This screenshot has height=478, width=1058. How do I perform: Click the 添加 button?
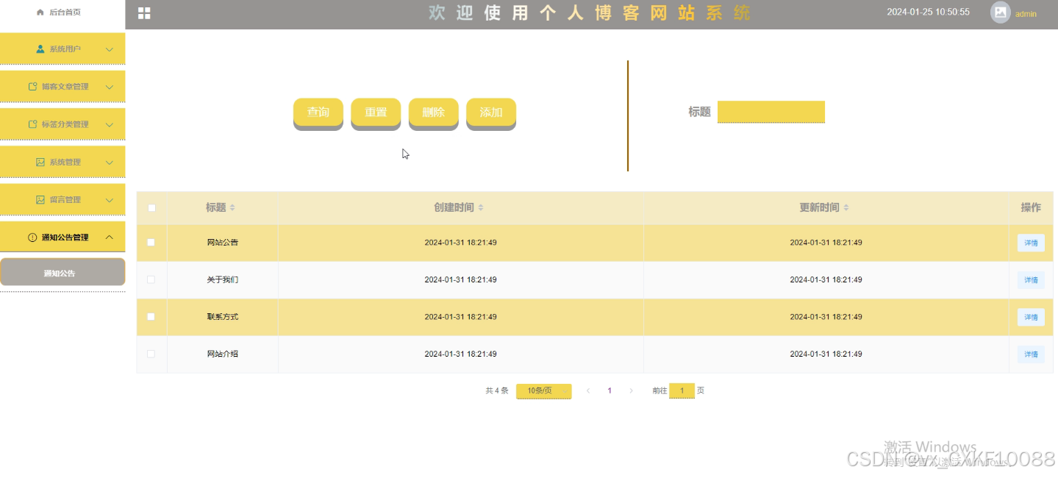click(491, 113)
